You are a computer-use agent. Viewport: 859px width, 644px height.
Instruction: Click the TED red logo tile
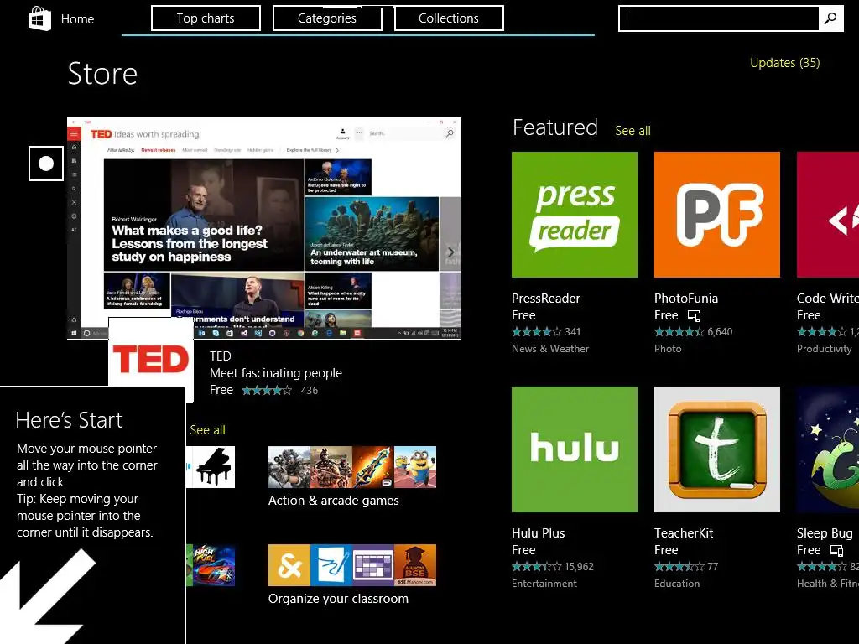point(151,359)
